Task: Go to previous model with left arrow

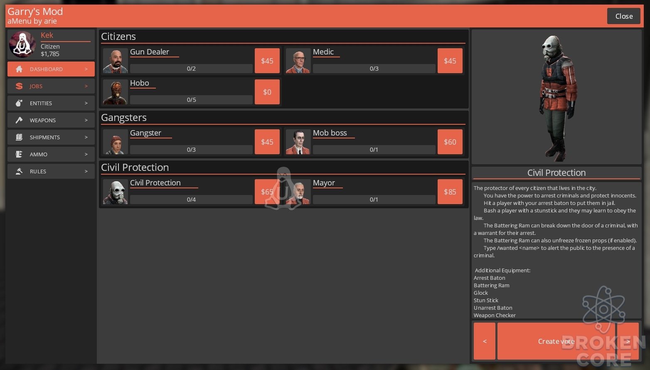Action: (485, 341)
